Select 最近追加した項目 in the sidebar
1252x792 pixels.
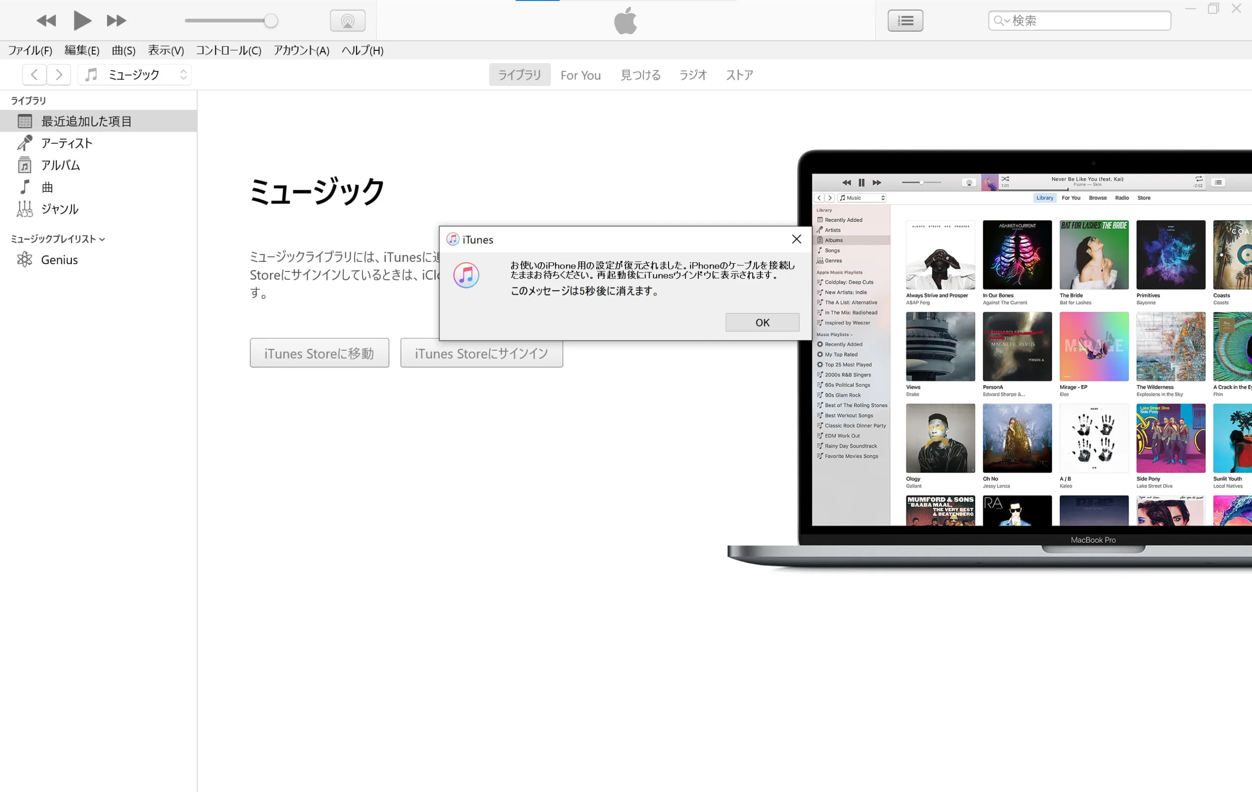pyautogui.click(x=98, y=121)
